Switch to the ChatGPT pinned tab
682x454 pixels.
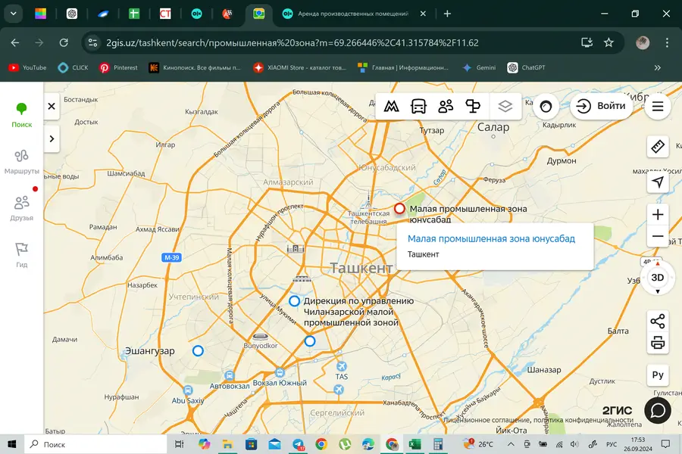[x=72, y=14]
